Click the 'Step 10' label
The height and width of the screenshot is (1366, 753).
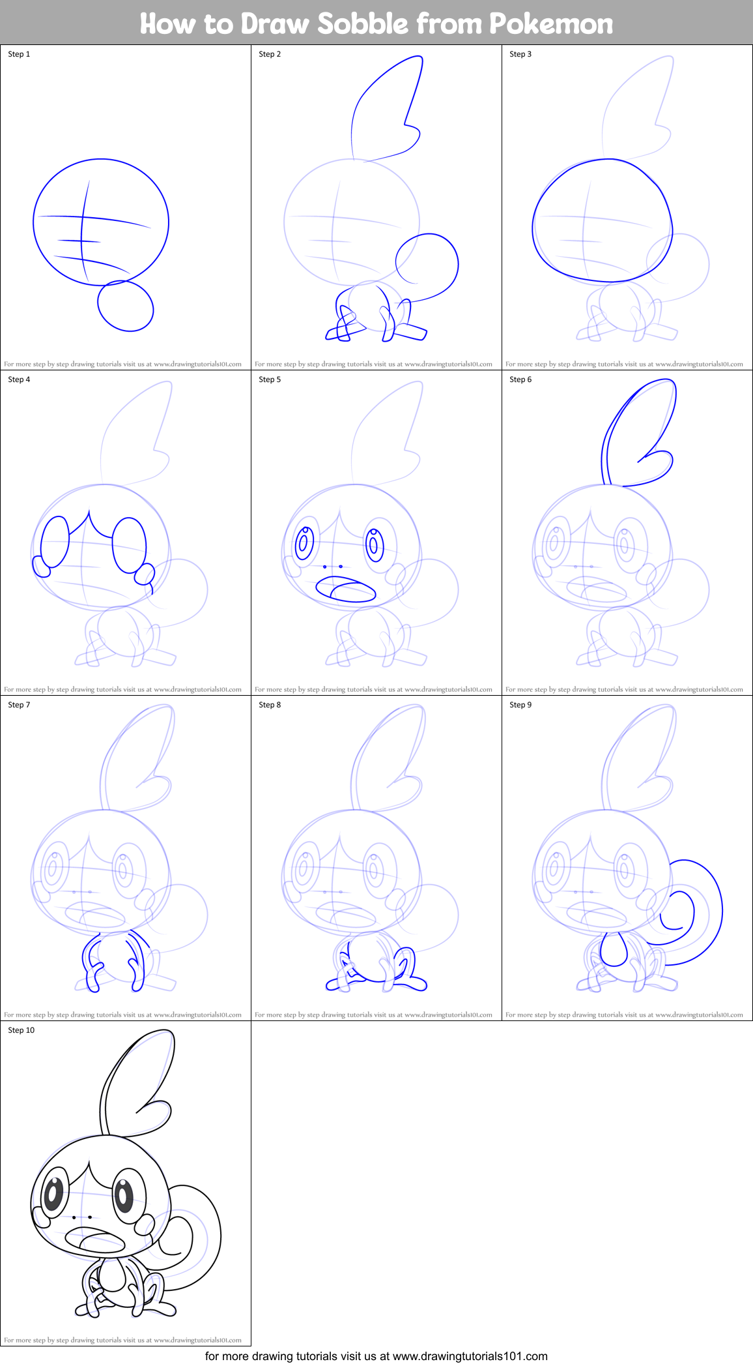point(21,1030)
